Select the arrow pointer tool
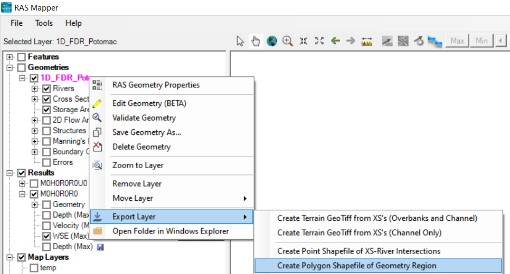The width and height of the screenshot is (510, 274). [240, 41]
